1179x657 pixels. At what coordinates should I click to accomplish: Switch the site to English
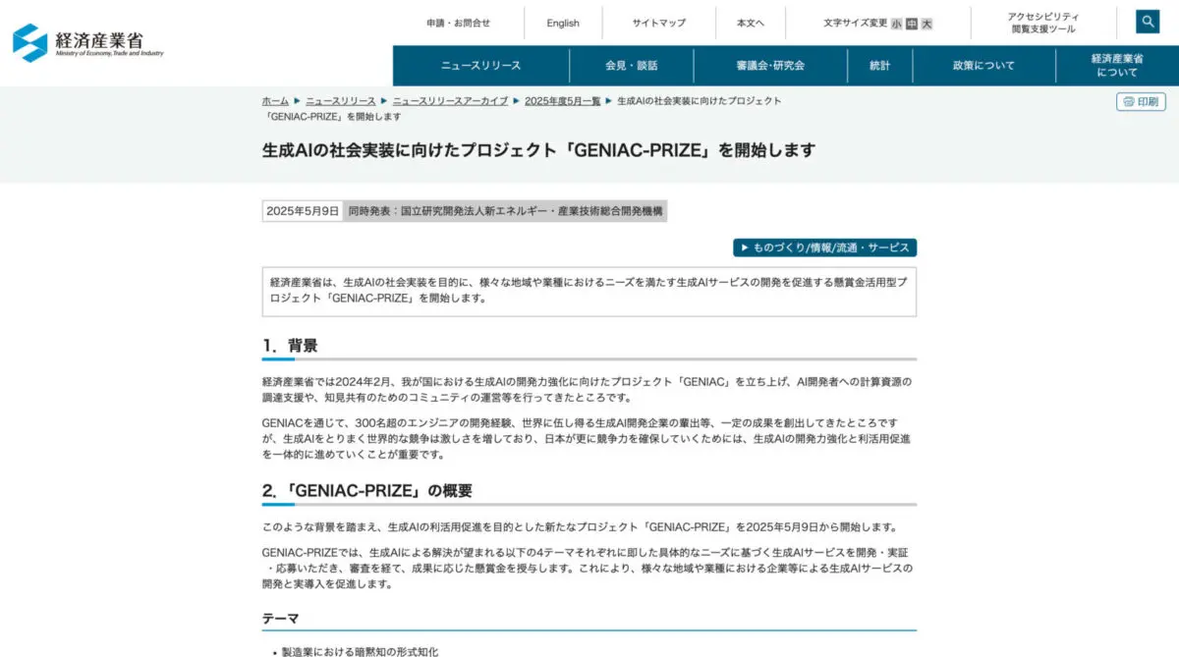(563, 23)
